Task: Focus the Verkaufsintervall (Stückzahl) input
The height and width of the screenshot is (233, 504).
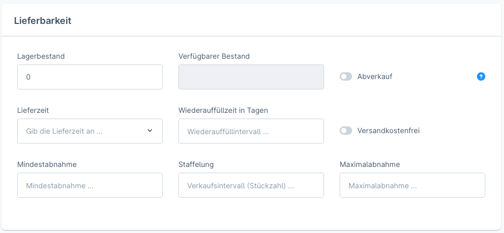Action: (x=251, y=185)
